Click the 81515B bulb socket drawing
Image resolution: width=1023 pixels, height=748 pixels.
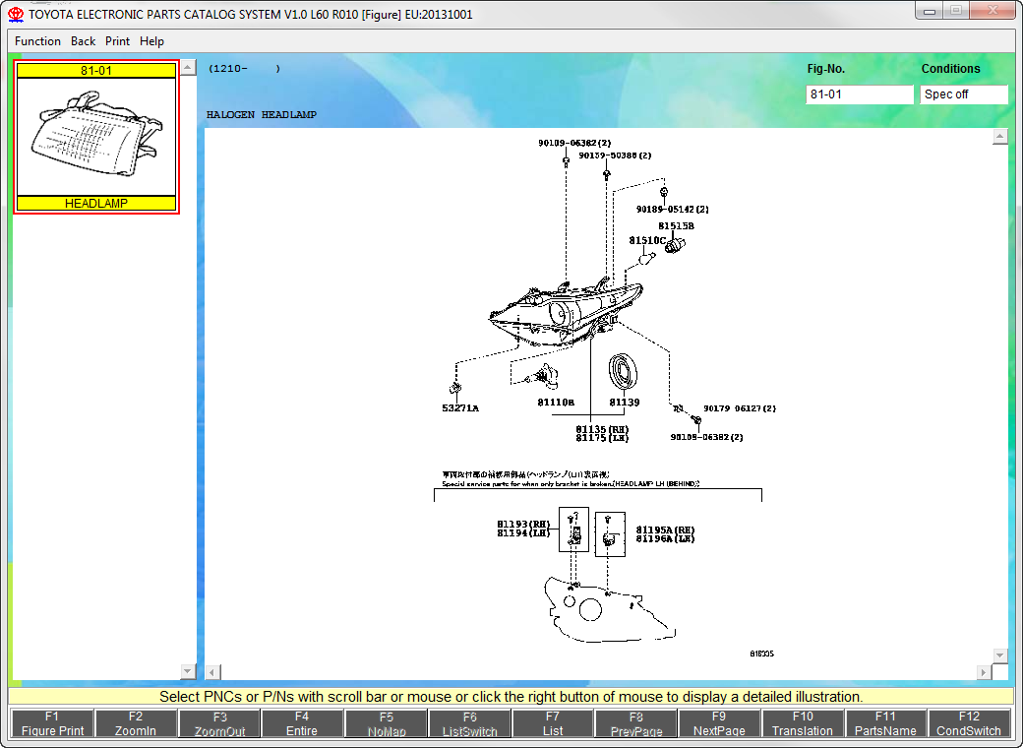675,246
